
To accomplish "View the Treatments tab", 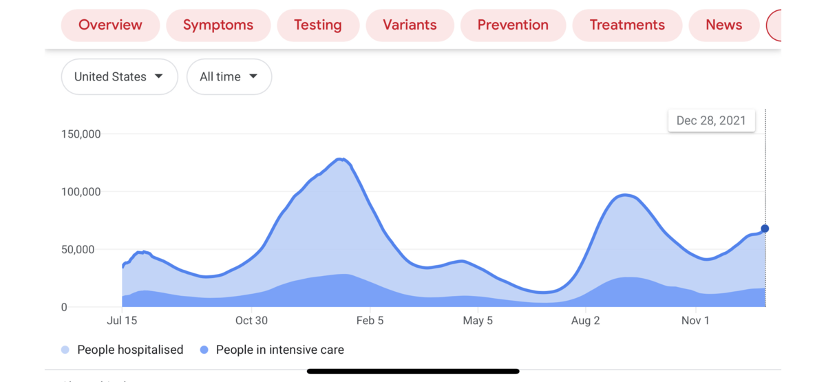I will click(627, 25).
